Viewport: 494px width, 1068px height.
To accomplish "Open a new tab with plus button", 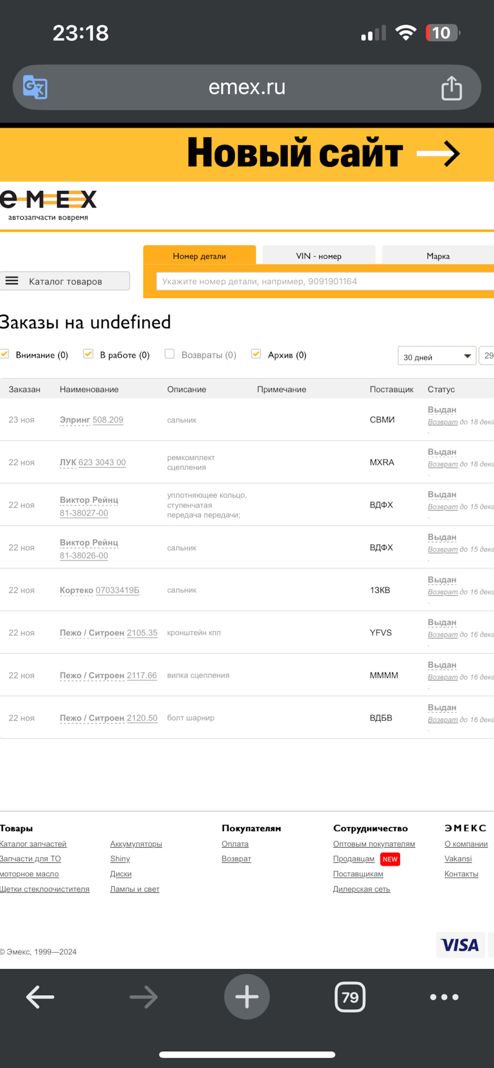I will [247, 997].
